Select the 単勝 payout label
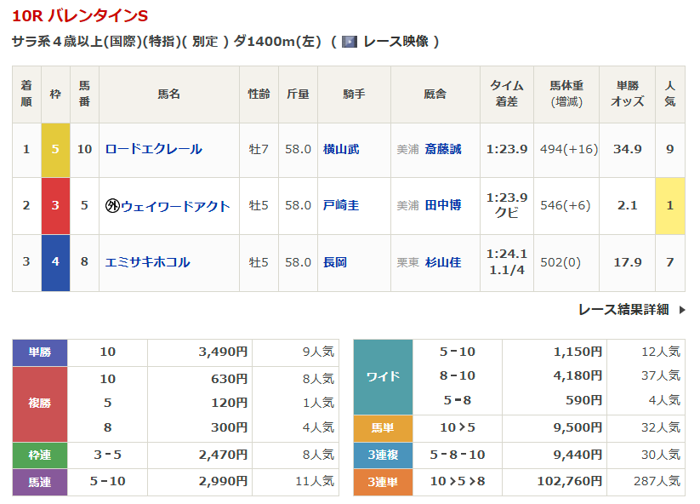 click(39, 352)
